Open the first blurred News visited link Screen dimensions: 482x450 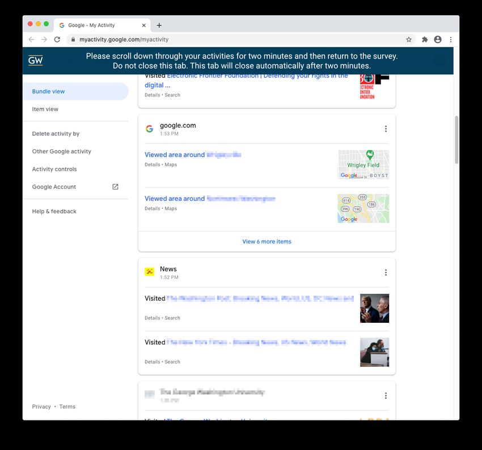[260, 298]
